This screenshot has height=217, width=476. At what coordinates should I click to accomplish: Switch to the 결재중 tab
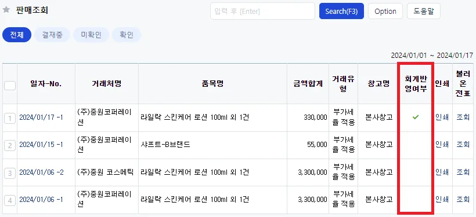[x=52, y=35]
